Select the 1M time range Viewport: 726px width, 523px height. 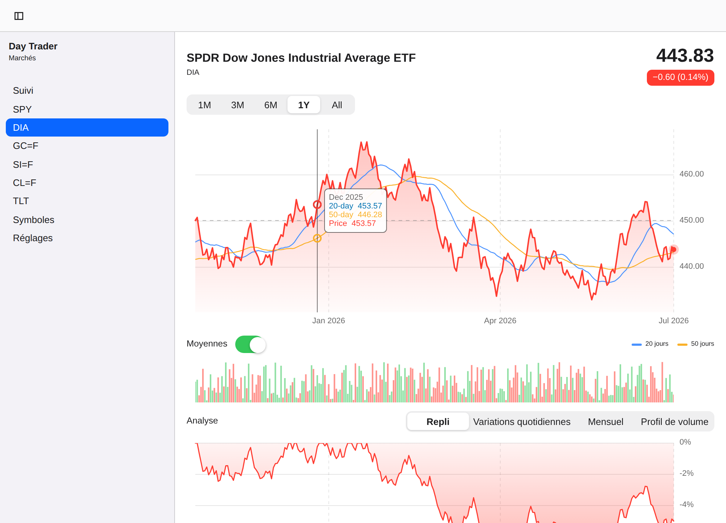click(x=204, y=105)
